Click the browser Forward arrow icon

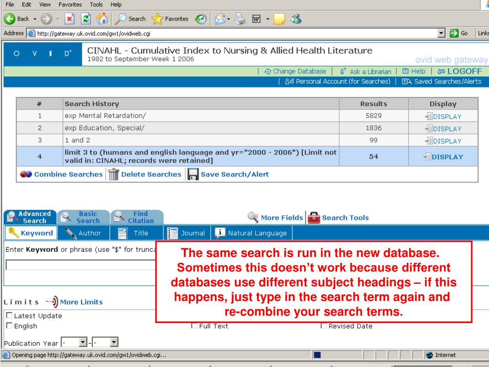46,19
